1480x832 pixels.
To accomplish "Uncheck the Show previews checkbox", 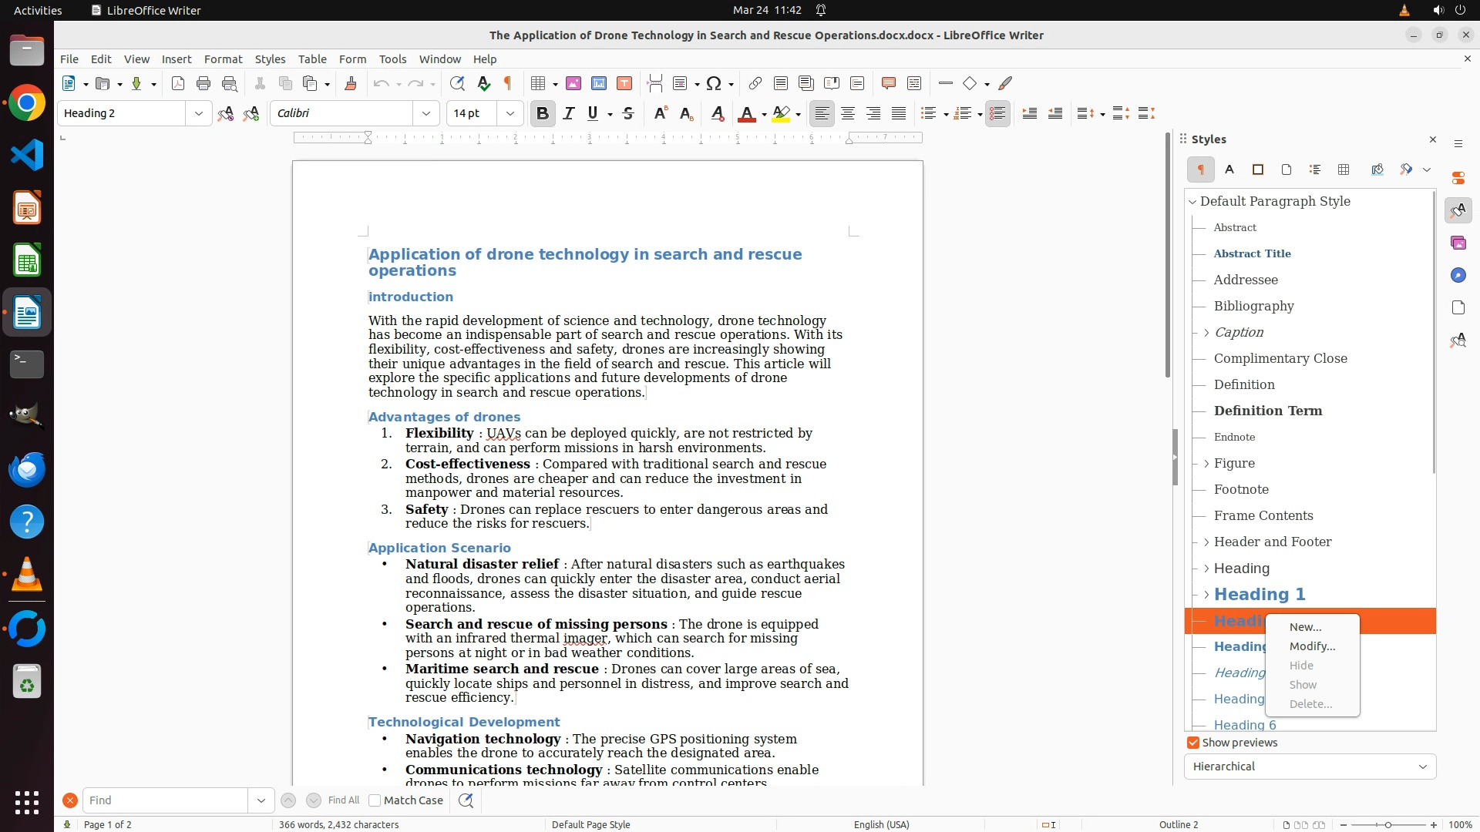I will point(1193,743).
